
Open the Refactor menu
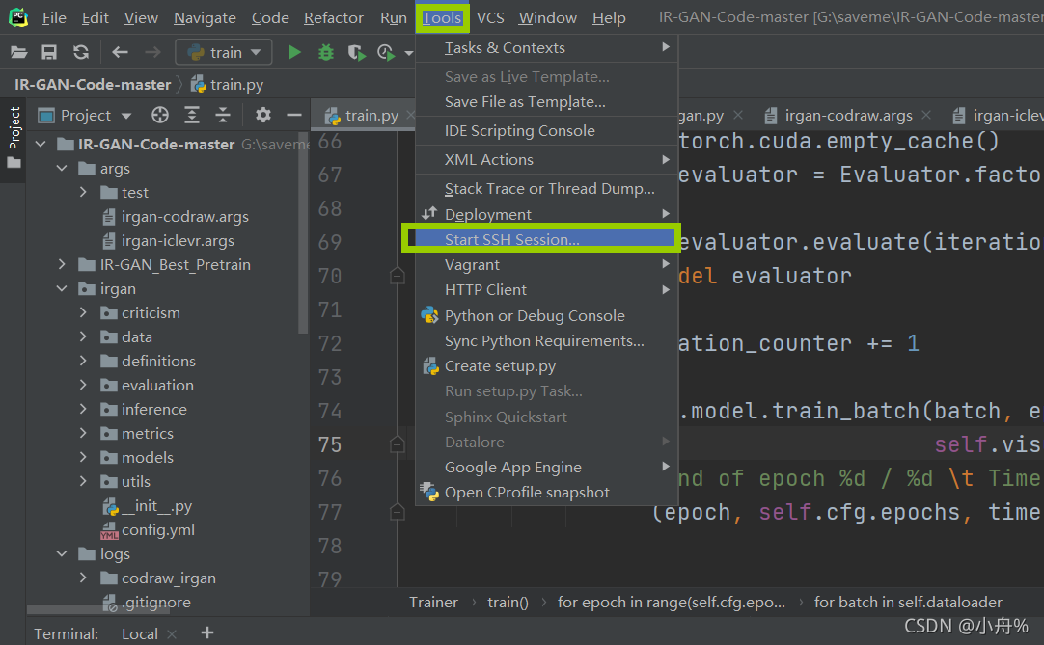click(x=334, y=18)
